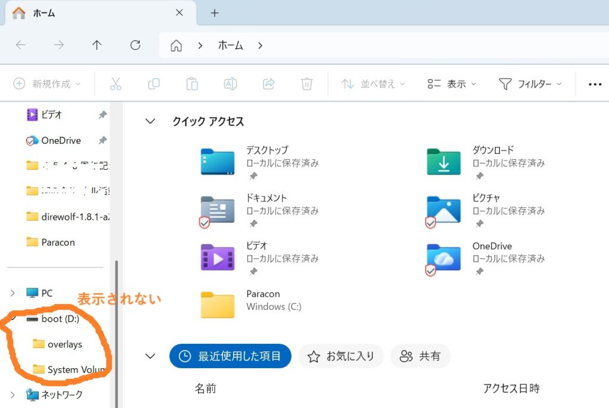609x408 pixels.
Task: Open the three-dot more options menu
Action: pos(595,84)
